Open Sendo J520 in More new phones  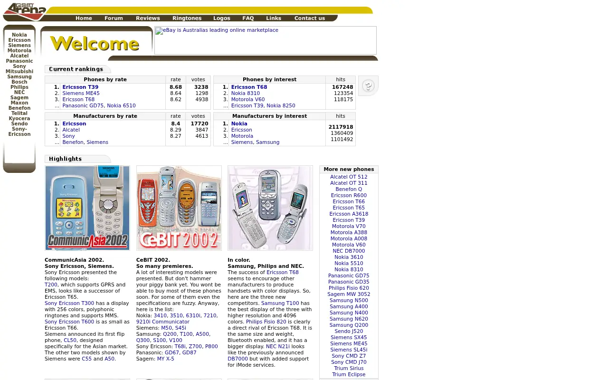(x=349, y=331)
